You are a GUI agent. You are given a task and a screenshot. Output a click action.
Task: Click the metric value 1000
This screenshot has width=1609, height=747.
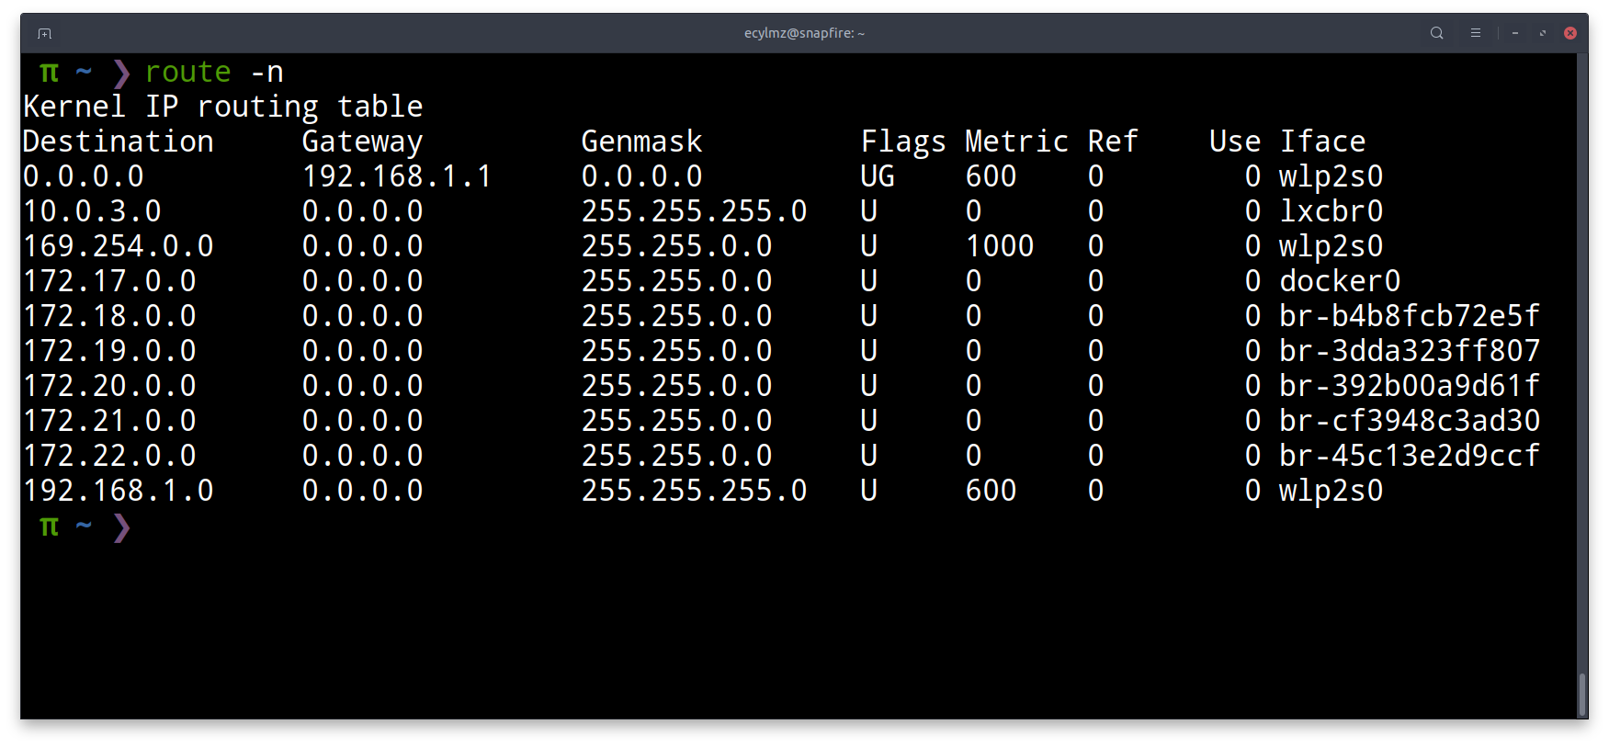point(1000,246)
